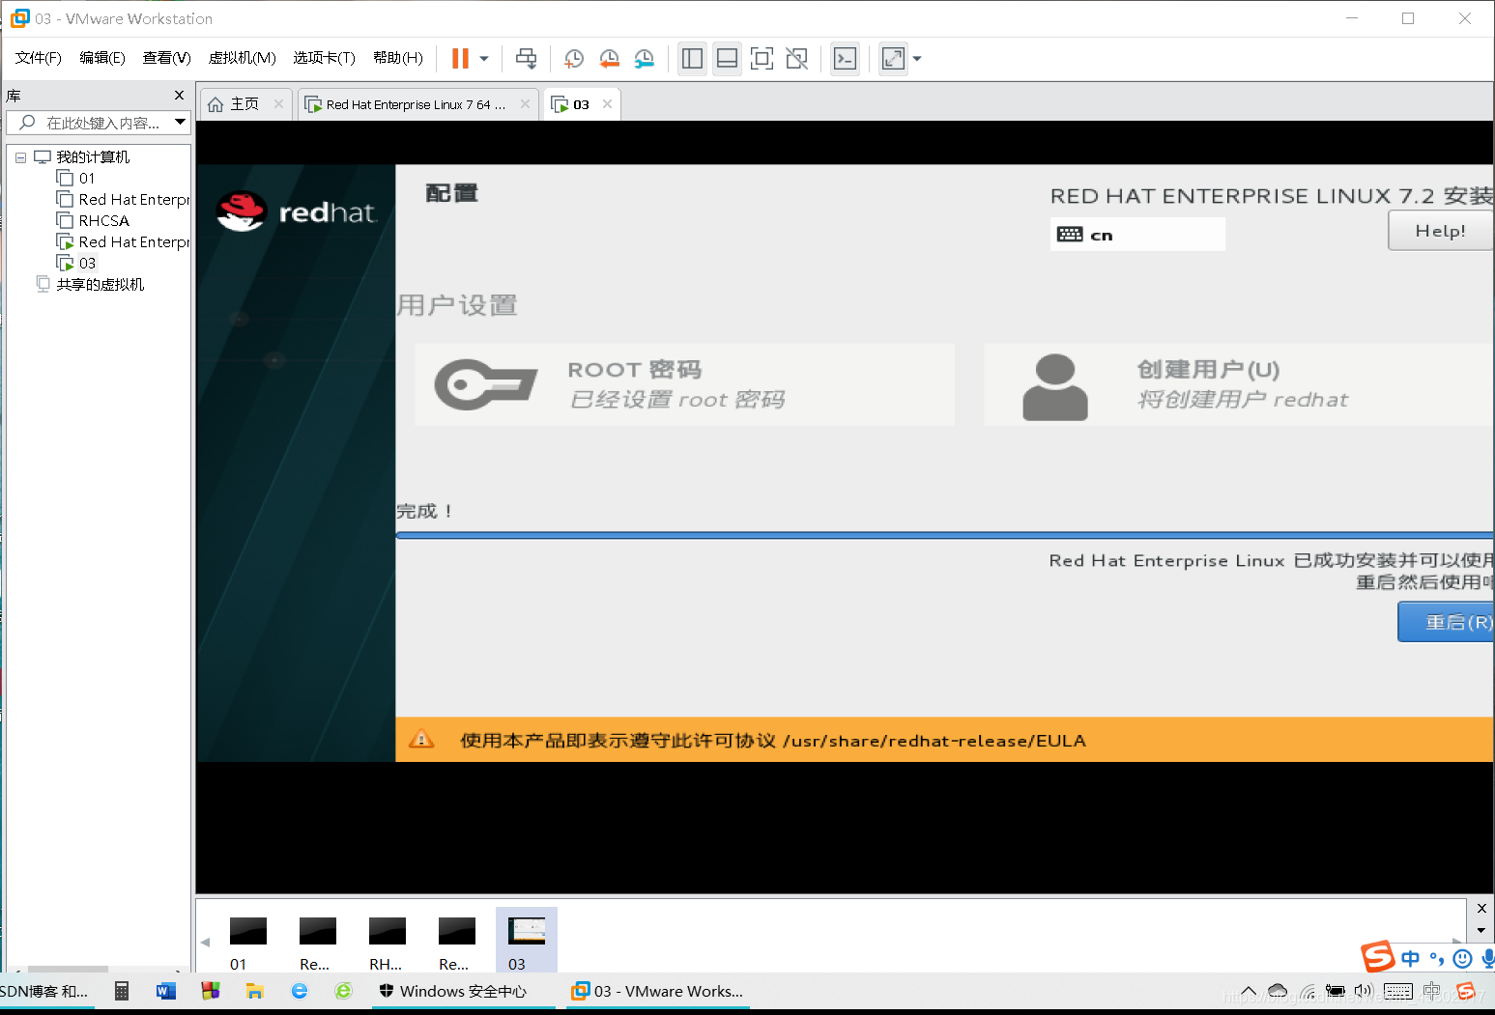Toggle the library sidebar view
Image resolution: width=1495 pixels, height=1015 pixels.
click(x=692, y=59)
